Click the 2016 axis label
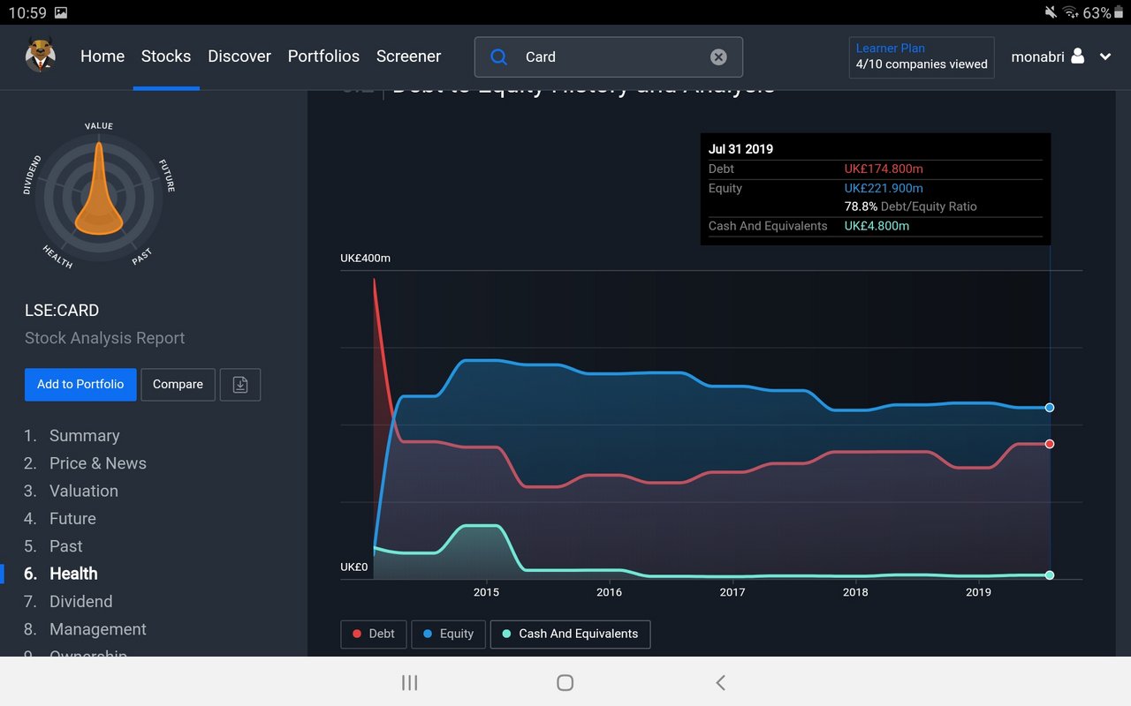 click(609, 592)
